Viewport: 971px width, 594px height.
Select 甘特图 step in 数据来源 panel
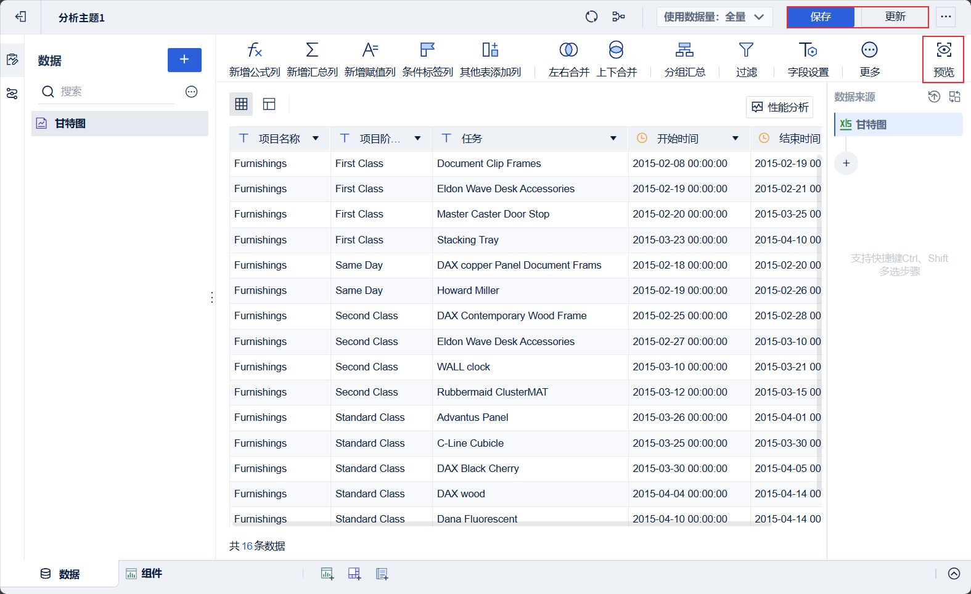tap(898, 124)
